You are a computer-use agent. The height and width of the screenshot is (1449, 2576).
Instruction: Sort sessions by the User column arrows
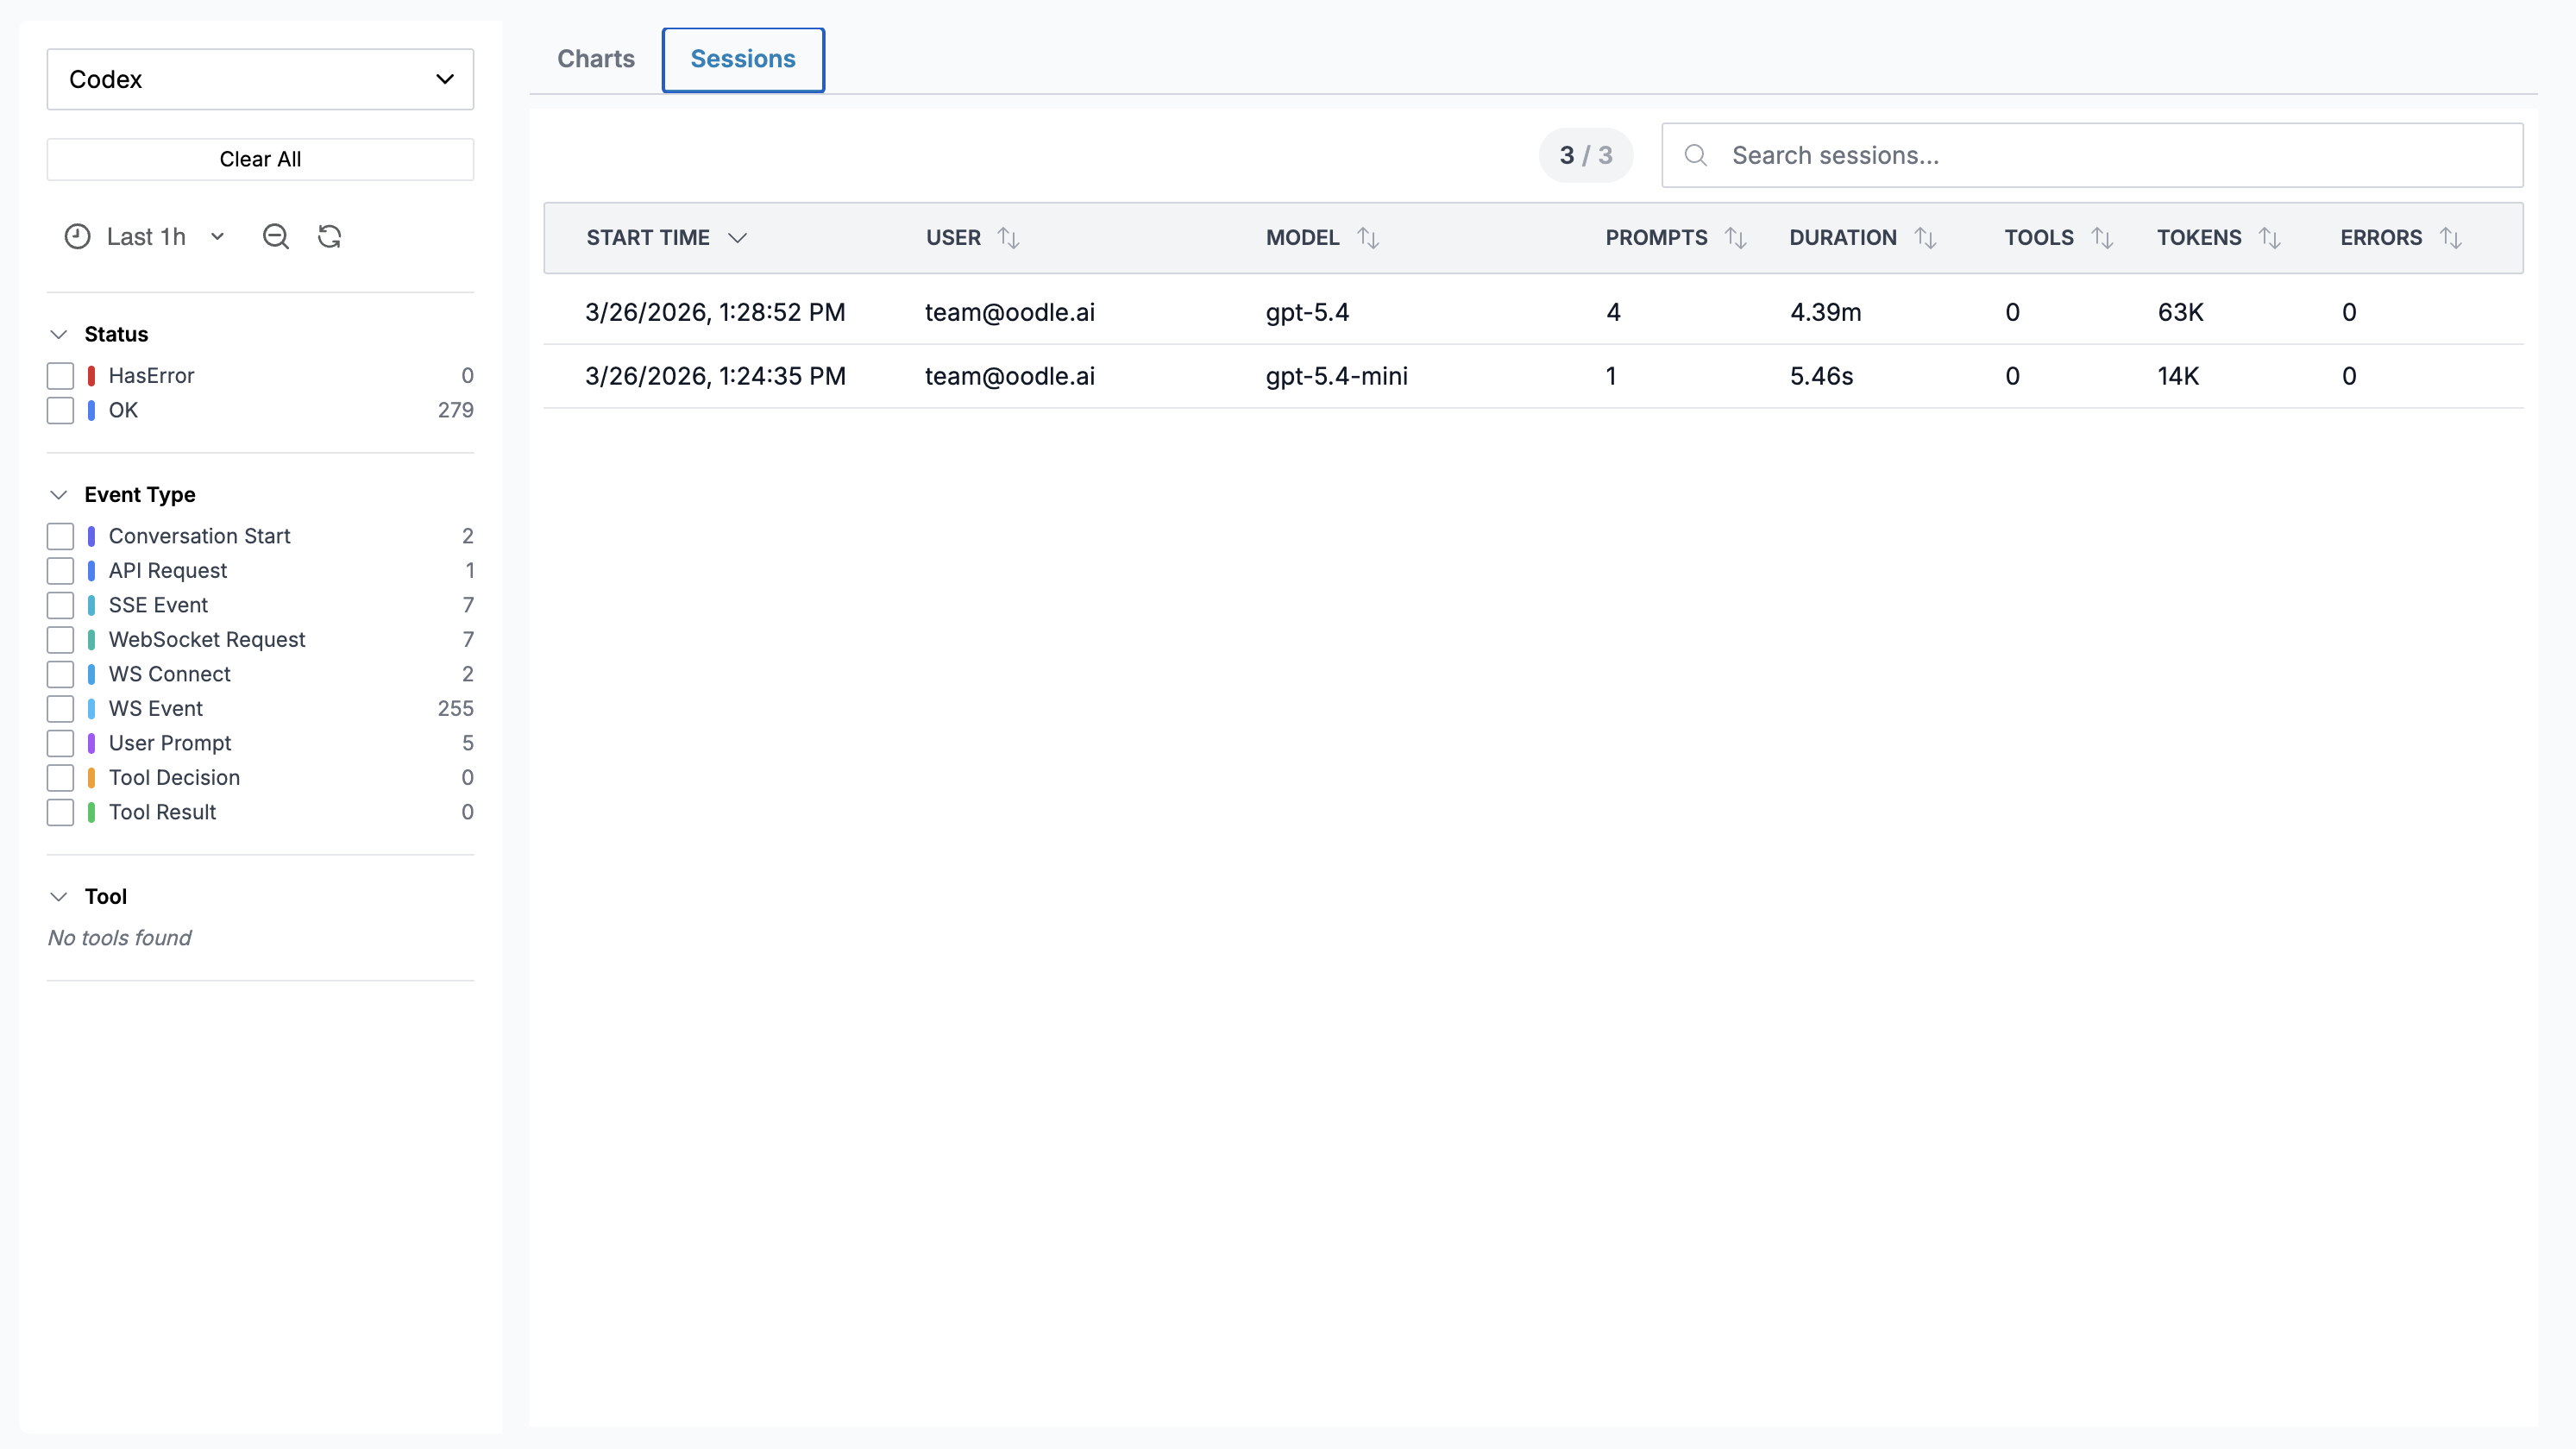[1008, 238]
